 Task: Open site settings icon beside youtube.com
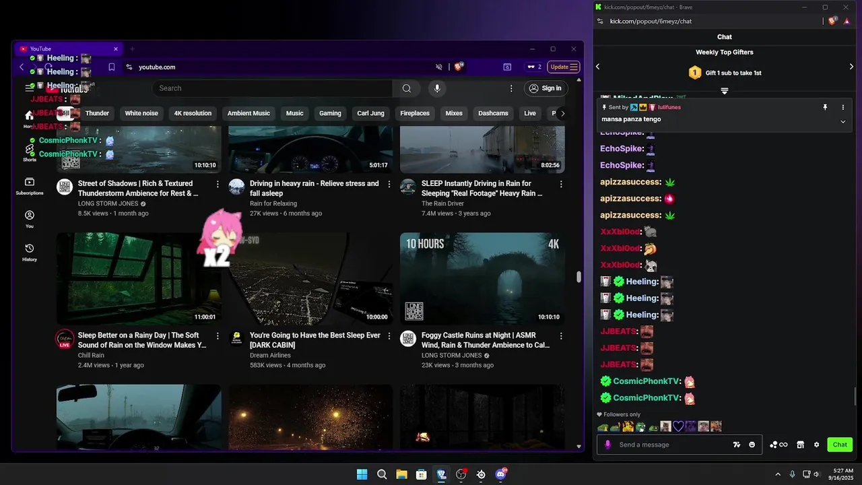pos(129,67)
